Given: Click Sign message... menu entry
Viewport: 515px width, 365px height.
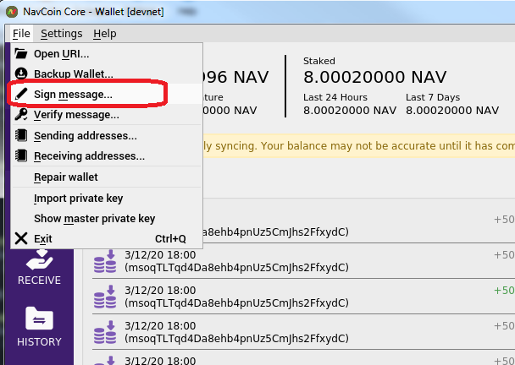Looking at the screenshot, I should click(107, 95).
